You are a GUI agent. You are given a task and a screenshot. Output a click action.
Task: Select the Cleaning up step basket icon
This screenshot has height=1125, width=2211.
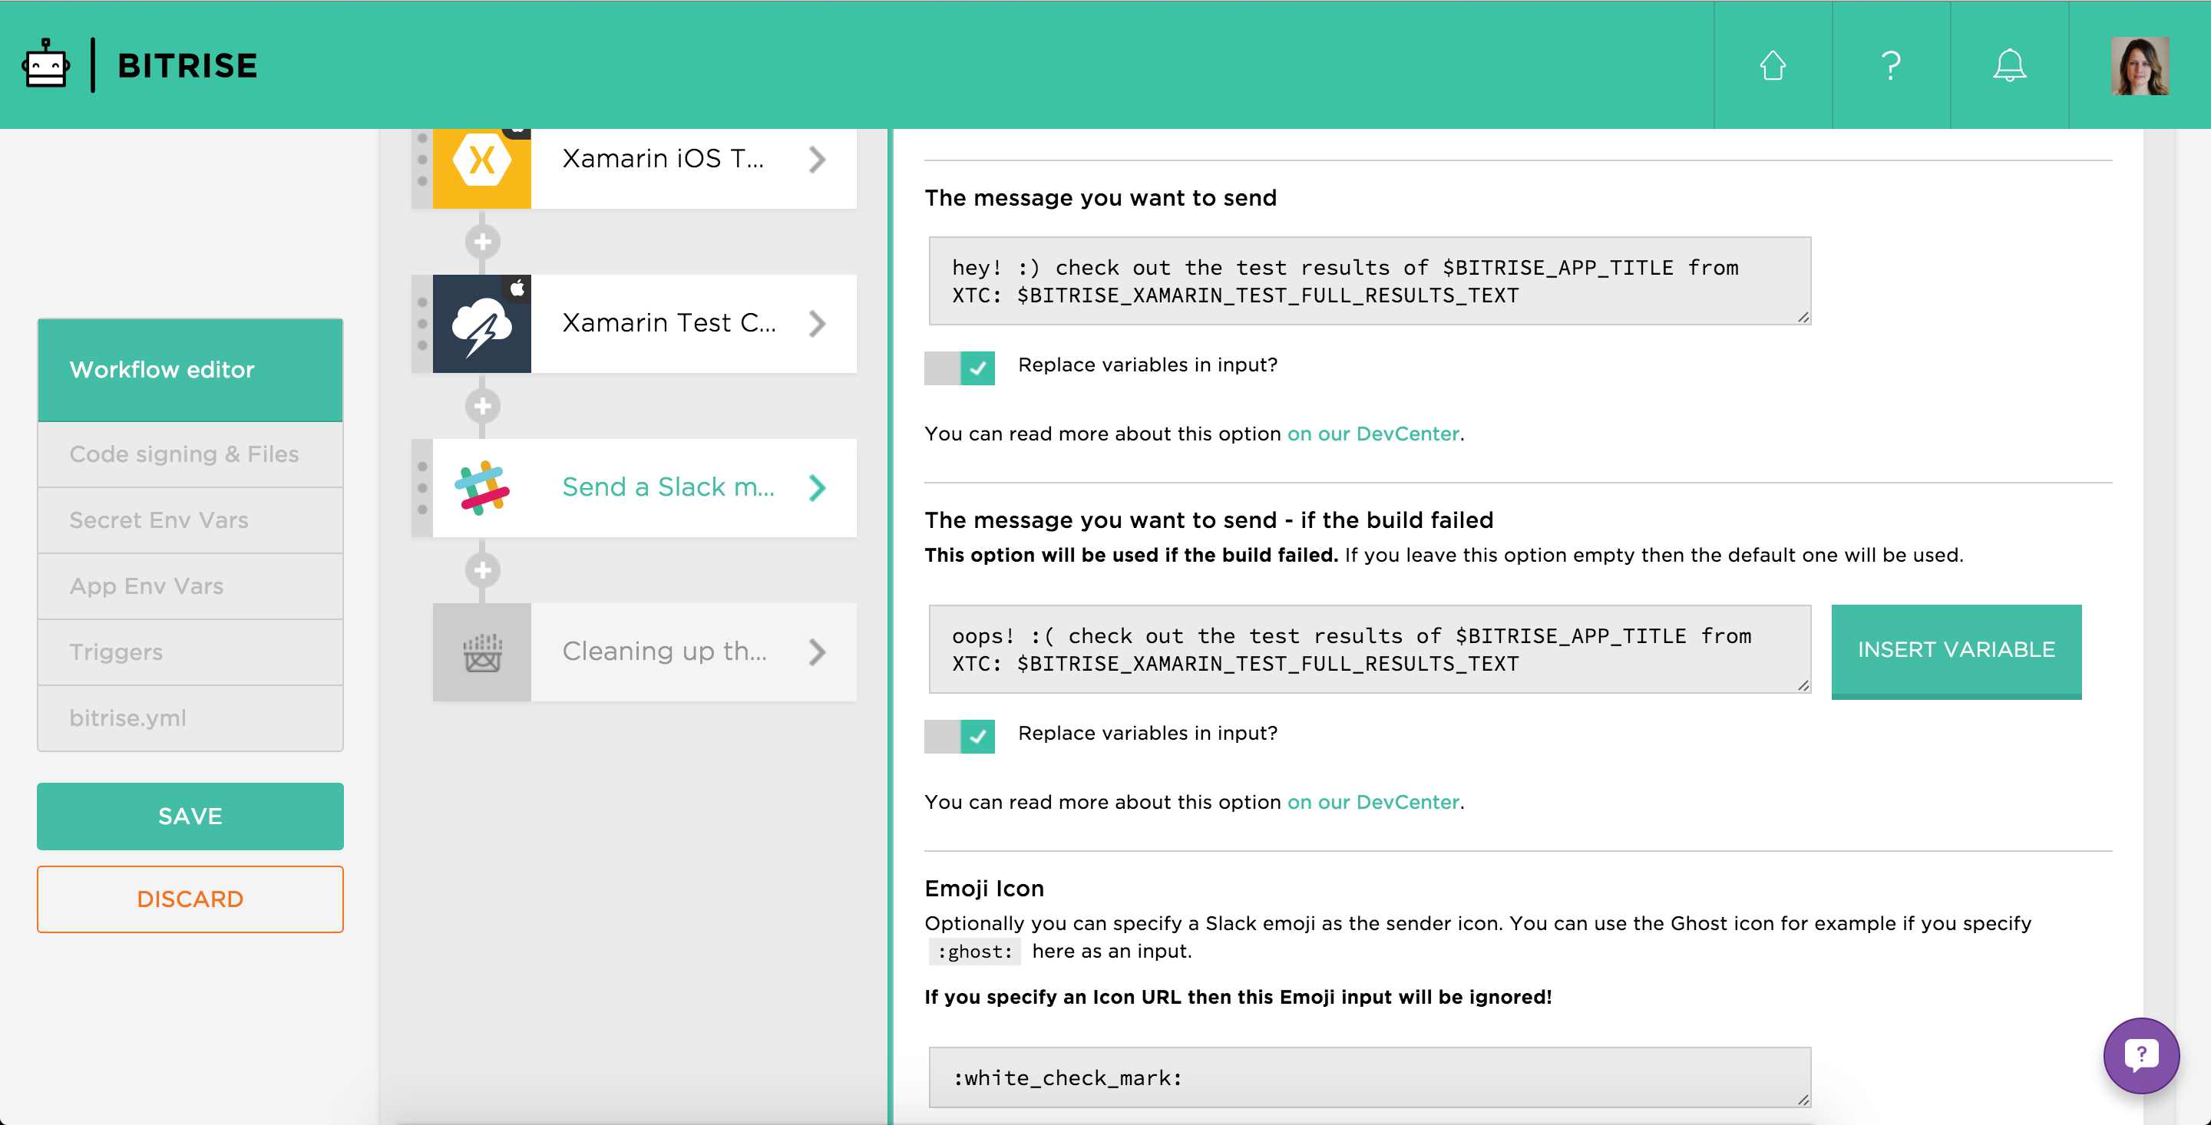481,652
